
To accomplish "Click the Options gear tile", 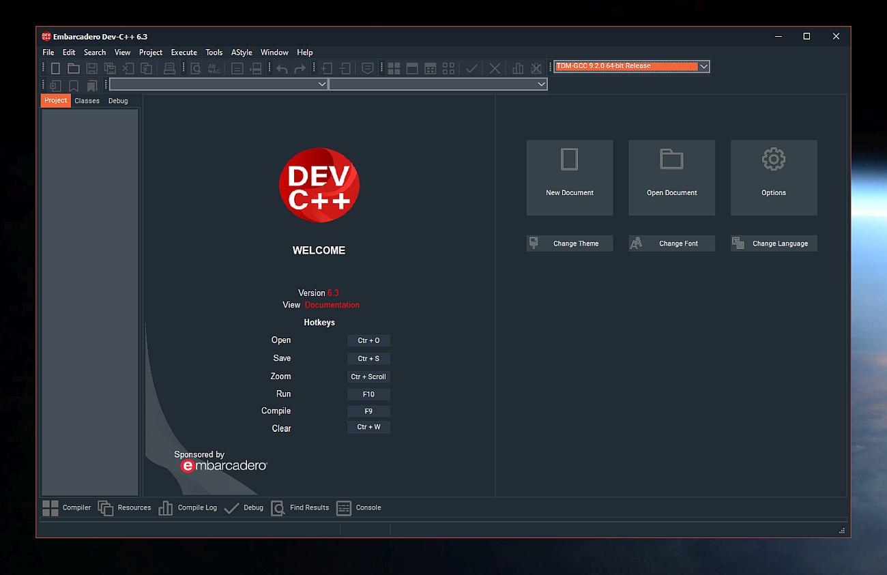I will tap(774, 178).
